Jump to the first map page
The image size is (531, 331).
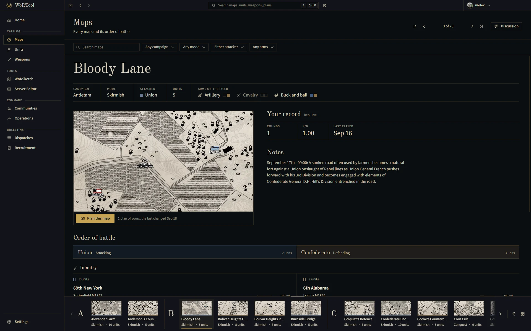[415, 26]
